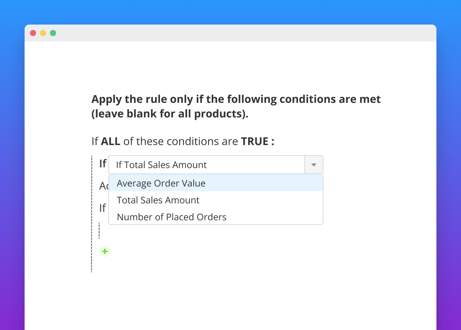Click the short dashed line above the plus icon
Viewport: 461px width, 330px height.
click(99, 230)
